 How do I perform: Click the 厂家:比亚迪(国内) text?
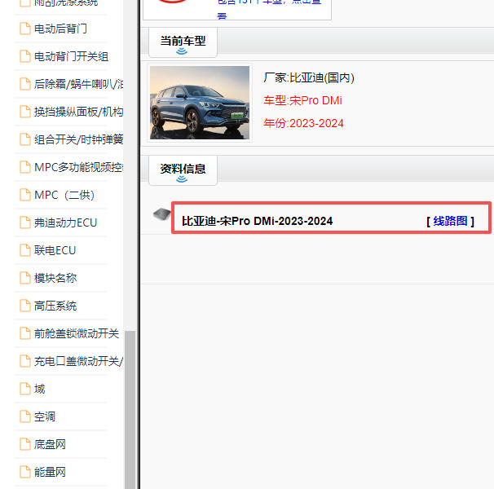(x=309, y=77)
